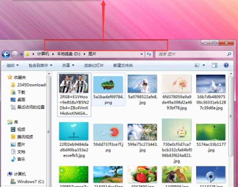
Task: Open the 包含到库中 menu
Action: pyautogui.click(x=40, y=65)
